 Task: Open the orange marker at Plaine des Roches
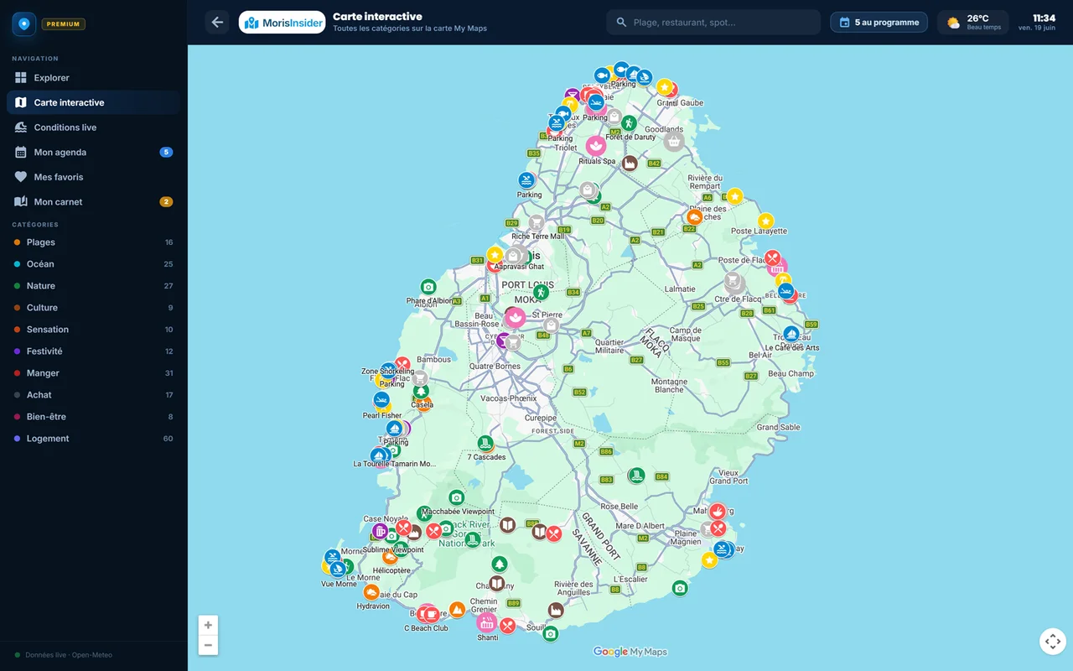[x=694, y=217]
